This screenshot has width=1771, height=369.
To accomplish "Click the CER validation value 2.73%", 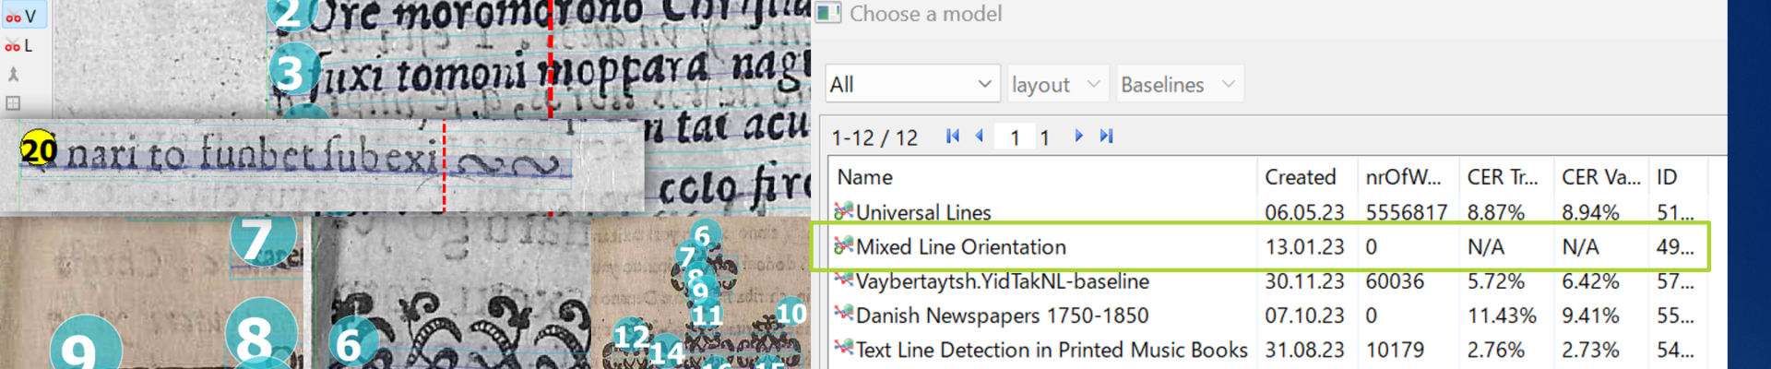I will click(x=1590, y=350).
